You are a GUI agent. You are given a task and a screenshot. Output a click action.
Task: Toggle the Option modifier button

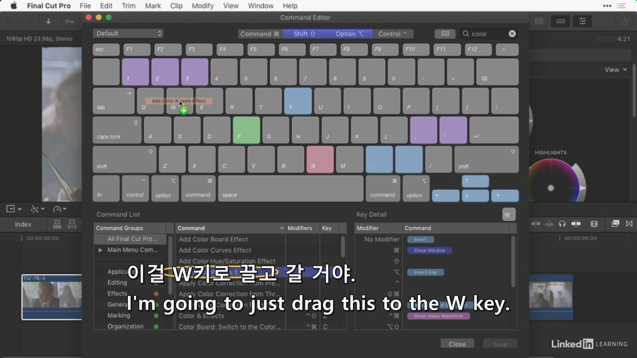(349, 34)
